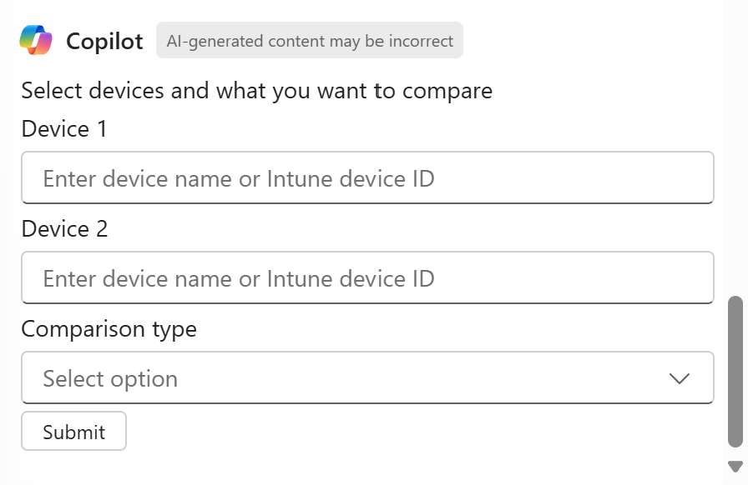The height and width of the screenshot is (485, 753).
Task: Focus the Device 2 text box
Action: pos(367,277)
